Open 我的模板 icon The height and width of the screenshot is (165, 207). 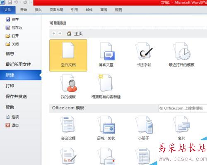coord(68,83)
